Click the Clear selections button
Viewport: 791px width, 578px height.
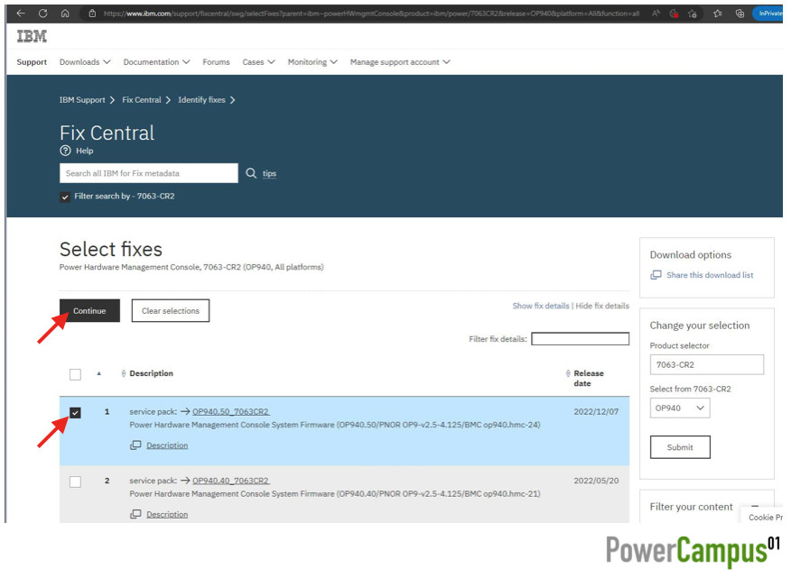tap(171, 310)
